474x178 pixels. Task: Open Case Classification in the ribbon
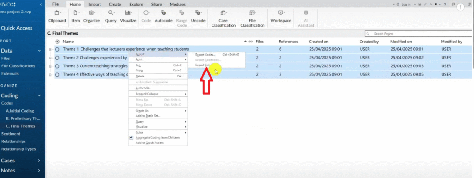[x=224, y=18]
